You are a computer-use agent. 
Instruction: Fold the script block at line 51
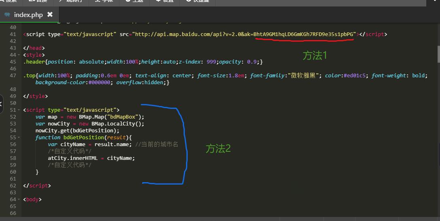click(x=19, y=110)
